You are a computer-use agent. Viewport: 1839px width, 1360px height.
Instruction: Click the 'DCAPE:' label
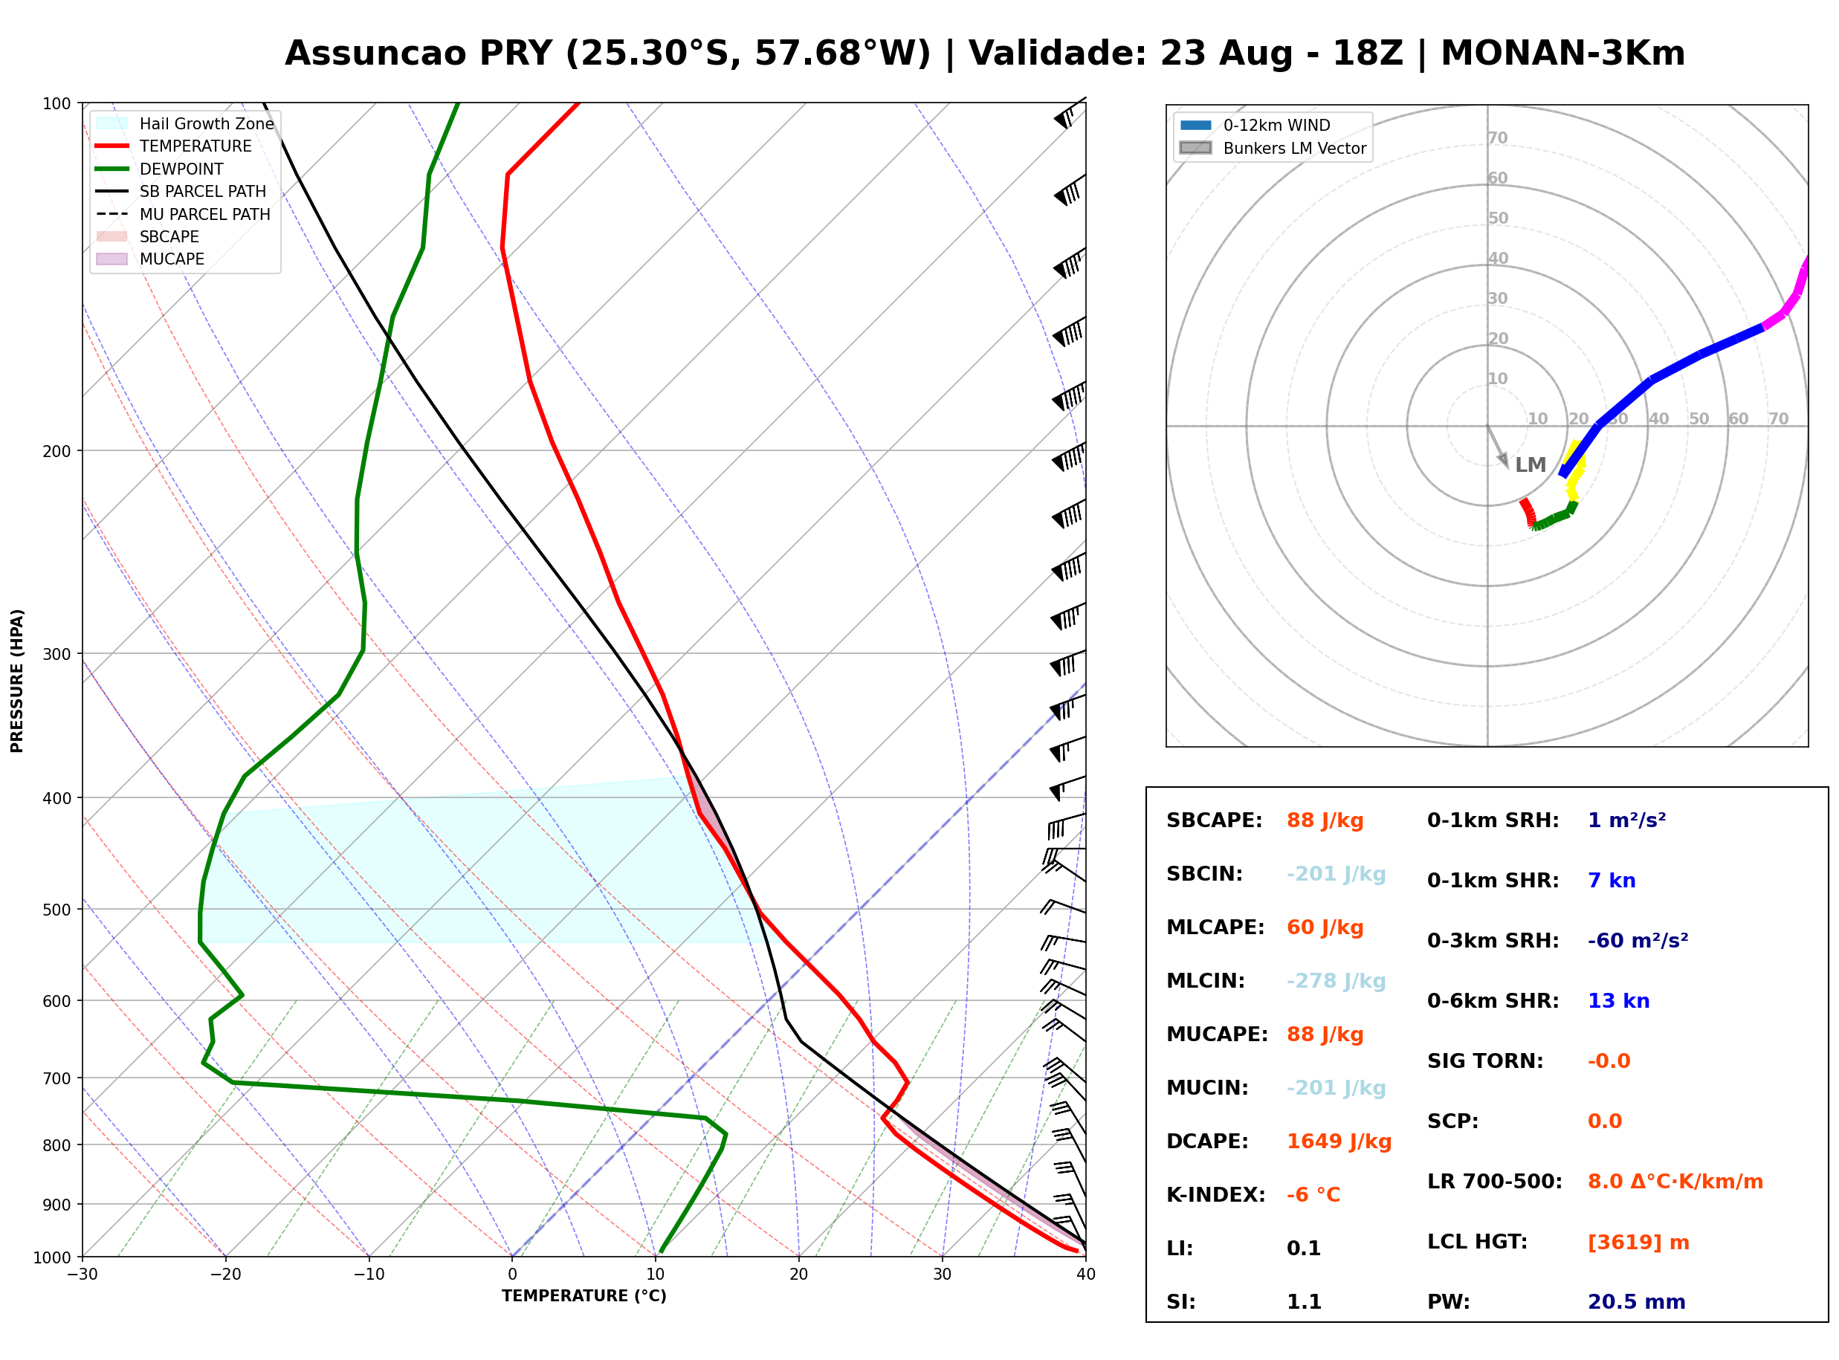(1208, 1142)
